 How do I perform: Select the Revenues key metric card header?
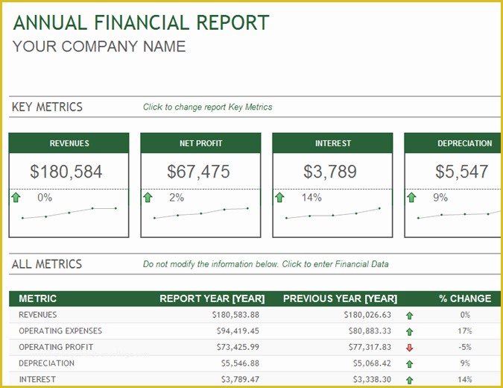point(69,143)
